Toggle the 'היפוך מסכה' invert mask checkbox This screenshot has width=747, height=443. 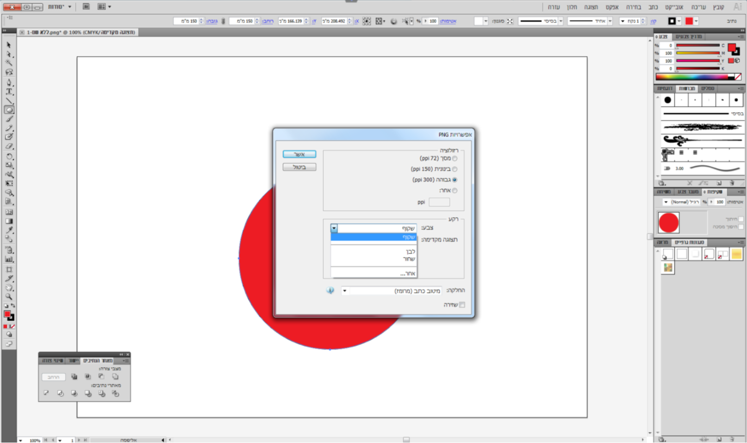click(741, 227)
